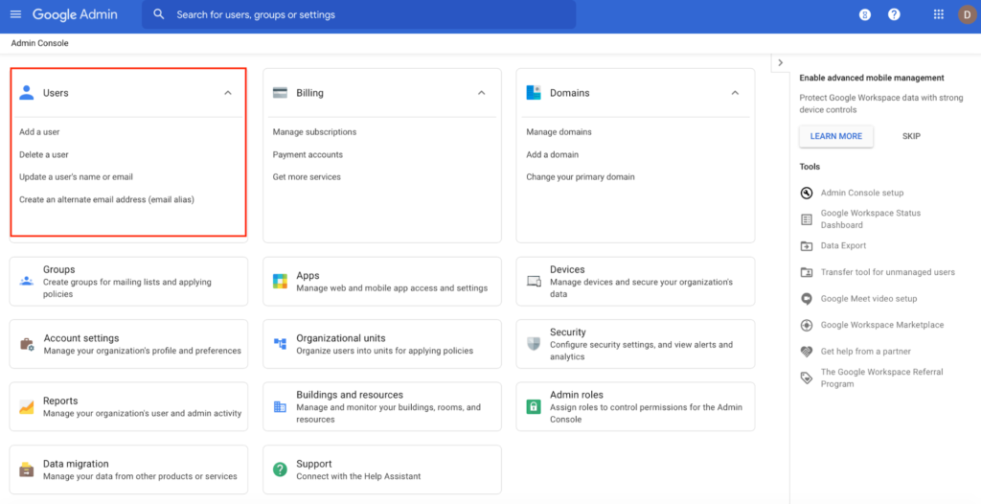The image size is (981, 504).
Task: Click the Data migration icon
Action: [x=26, y=470]
